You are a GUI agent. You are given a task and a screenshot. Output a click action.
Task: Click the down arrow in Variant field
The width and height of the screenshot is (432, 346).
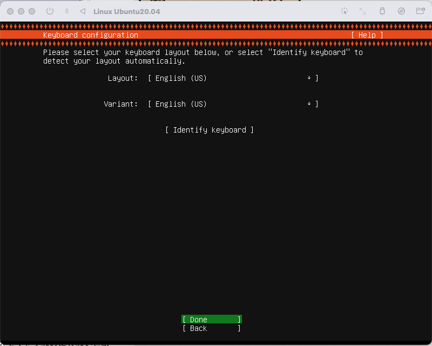(x=309, y=104)
